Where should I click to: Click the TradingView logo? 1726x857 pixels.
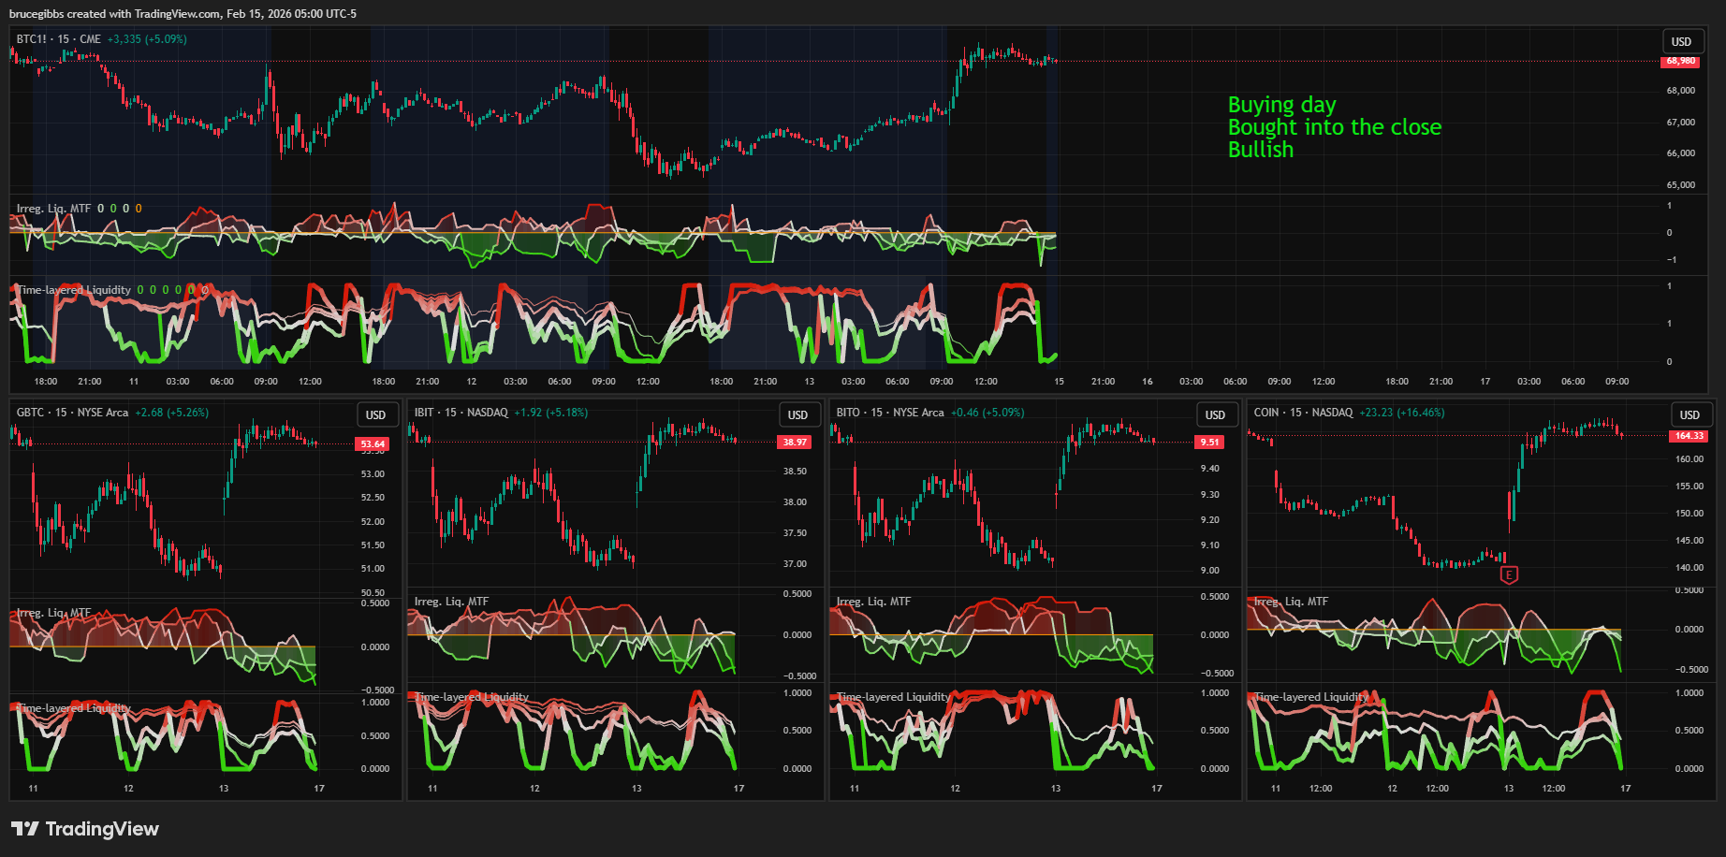pyautogui.click(x=85, y=829)
